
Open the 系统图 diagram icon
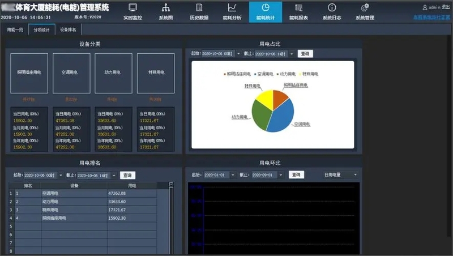coord(166,8)
